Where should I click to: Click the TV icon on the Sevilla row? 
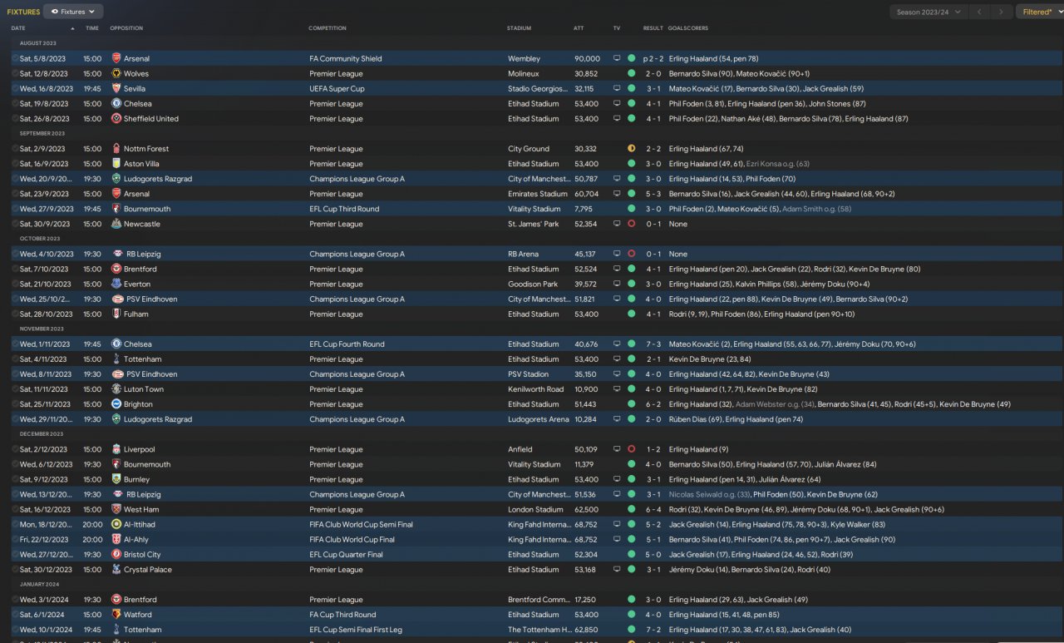point(617,89)
